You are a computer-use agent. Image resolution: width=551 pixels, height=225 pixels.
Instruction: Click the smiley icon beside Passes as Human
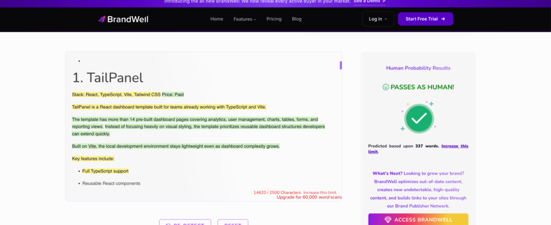coord(386,87)
